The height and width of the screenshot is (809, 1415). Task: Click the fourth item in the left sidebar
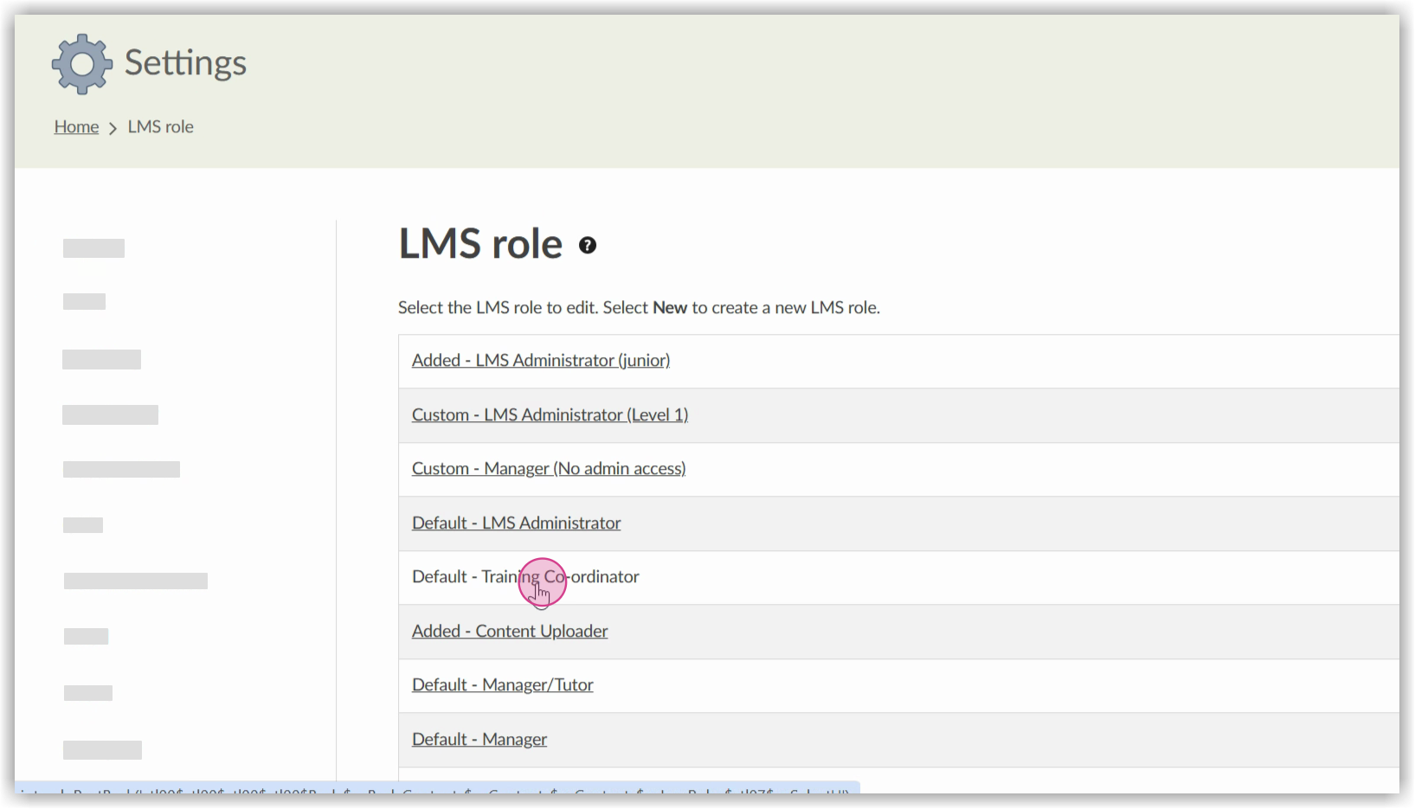coord(110,414)
